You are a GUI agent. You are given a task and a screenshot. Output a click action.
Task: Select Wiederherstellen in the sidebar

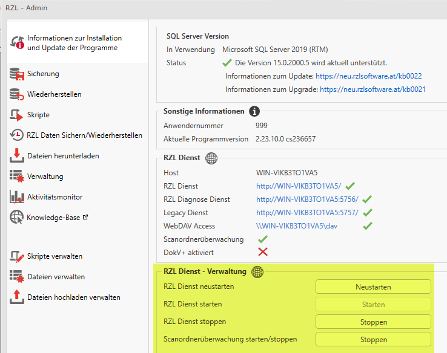(54, 94)
